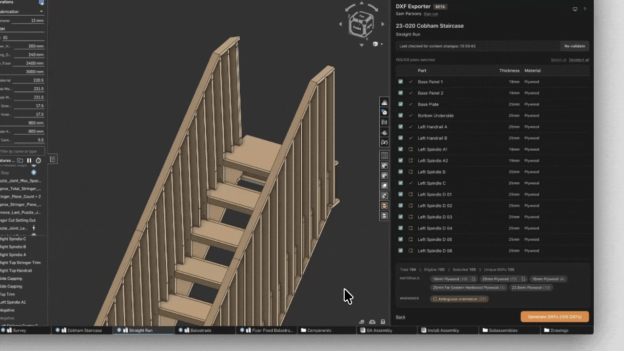Click the Thickness column header

click(x=509, y=71)
